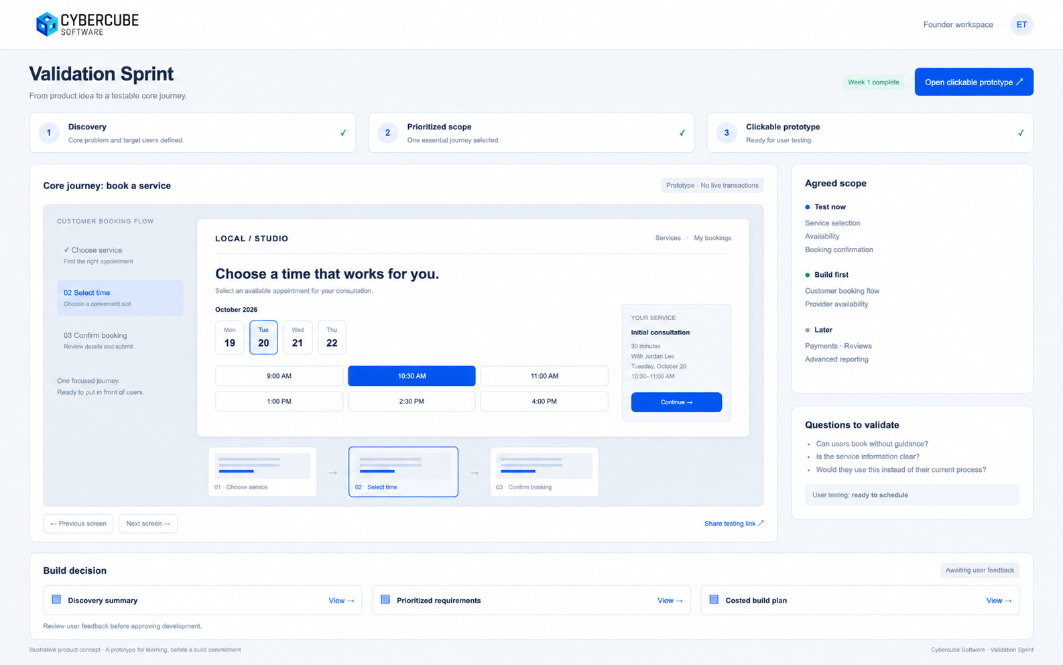This screenshot has height=665, width=1063.
Task: View the Discovery summary
Action: 341,601
